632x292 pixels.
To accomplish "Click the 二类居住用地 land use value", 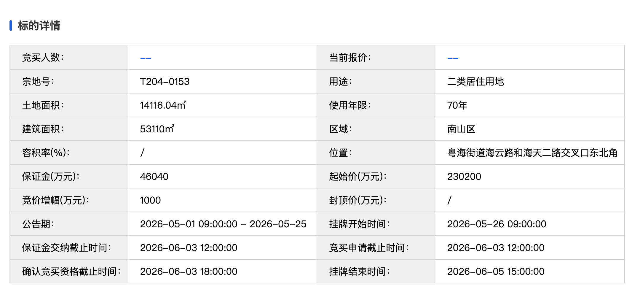I will [x=475, y=82].
